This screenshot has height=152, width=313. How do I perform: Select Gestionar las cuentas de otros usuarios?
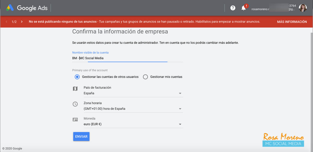(77, 77)
